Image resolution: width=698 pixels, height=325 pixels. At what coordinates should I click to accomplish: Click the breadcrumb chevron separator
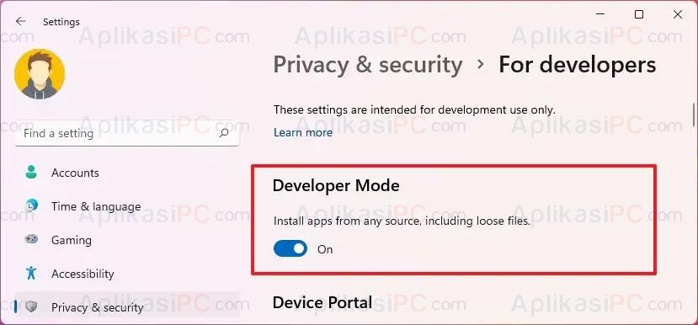click(480, 64)
